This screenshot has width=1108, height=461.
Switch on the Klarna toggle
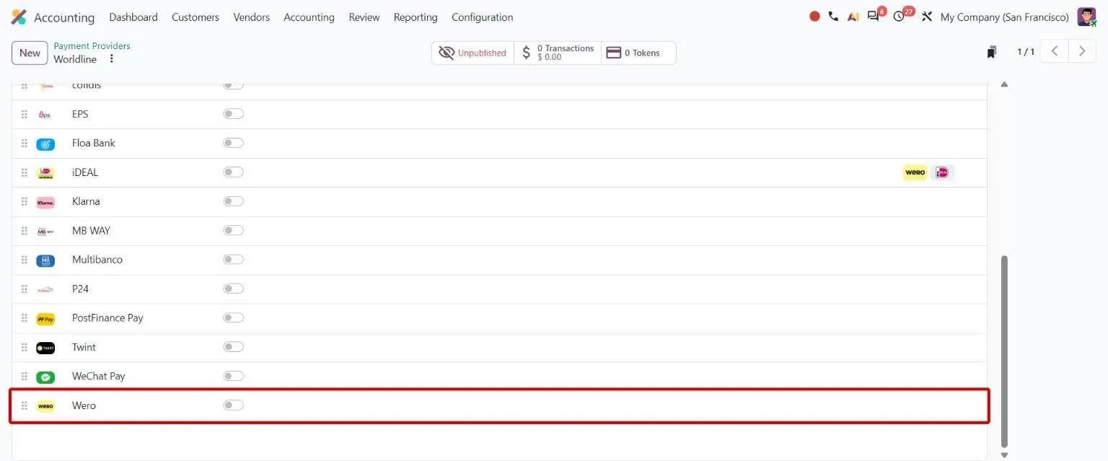pyautogui.click(x=233, y=201)
